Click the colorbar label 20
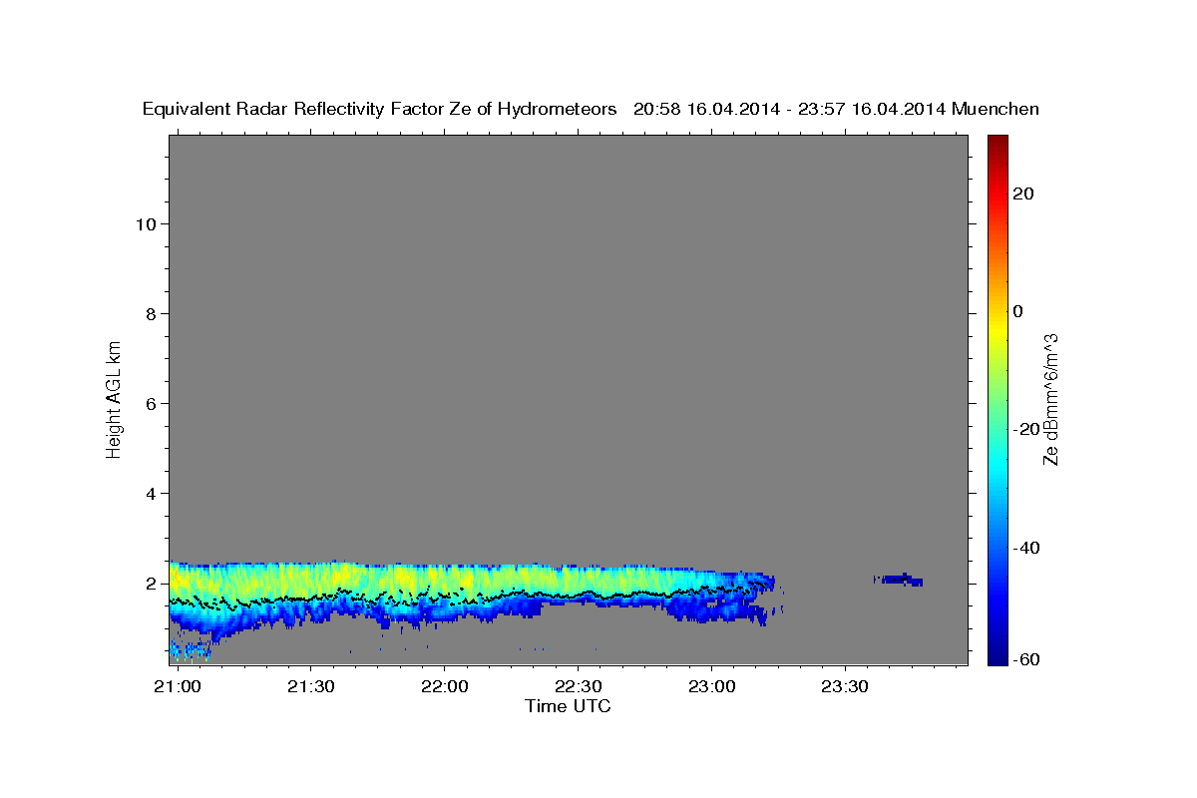 pos(1022,194)
